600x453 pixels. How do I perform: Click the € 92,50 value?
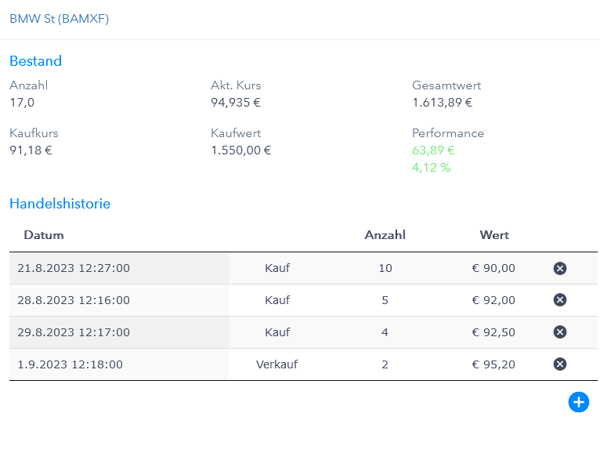(493, 332)
